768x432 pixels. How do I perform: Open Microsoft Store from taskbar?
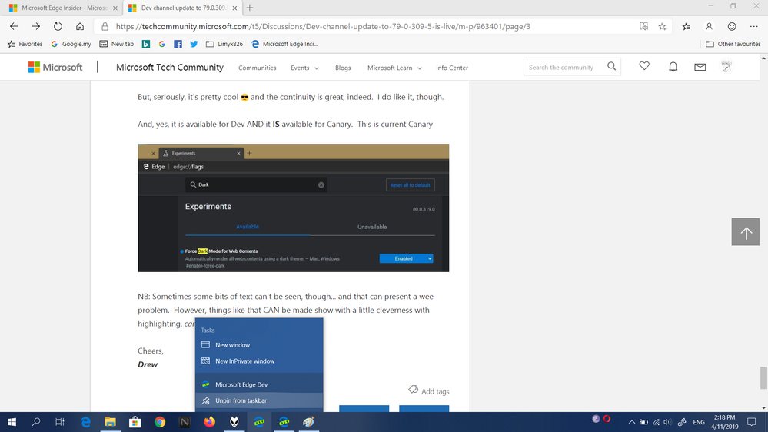[x=135, y=422]
